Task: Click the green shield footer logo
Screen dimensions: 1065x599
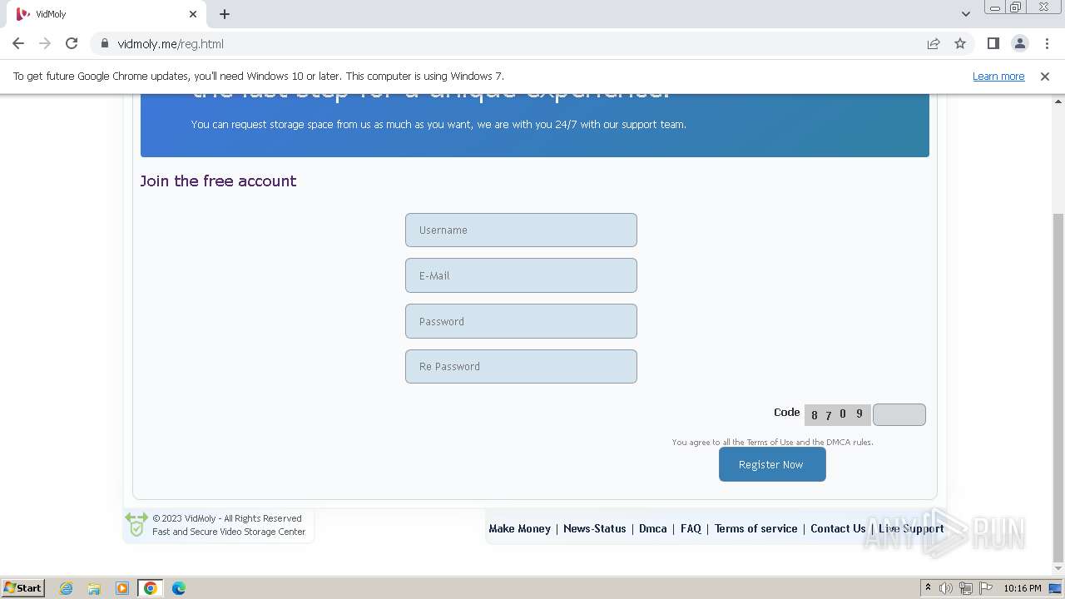Action: (x=136, y=524)
